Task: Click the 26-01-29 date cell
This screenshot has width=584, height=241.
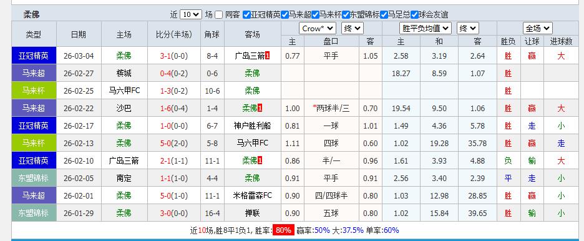Action: click(x=79, y=213)
